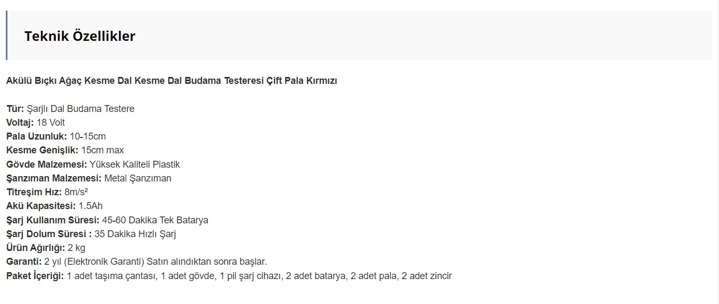Click the Ürün Ağırlığı 2 kg line

click(46, 248)
